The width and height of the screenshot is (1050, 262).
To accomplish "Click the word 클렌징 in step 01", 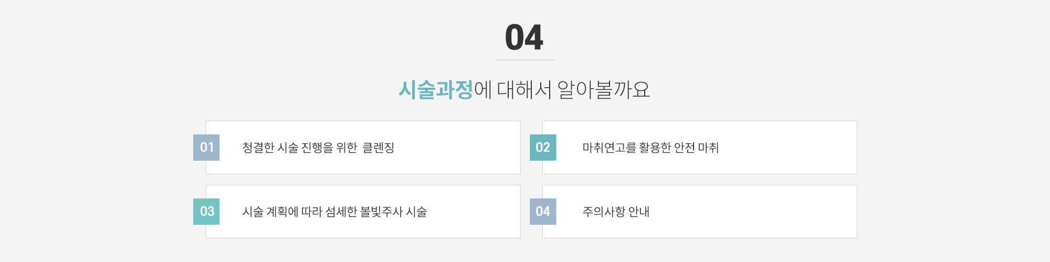I will pos(379,148).
